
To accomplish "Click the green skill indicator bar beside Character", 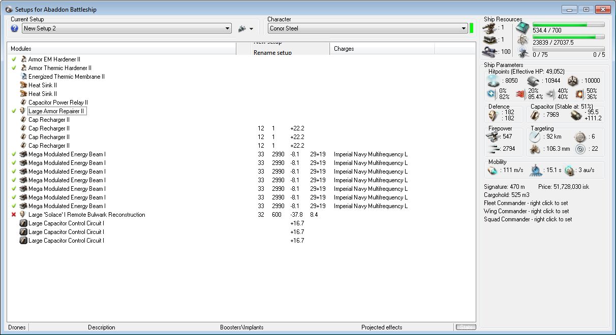I will [472, 28].
